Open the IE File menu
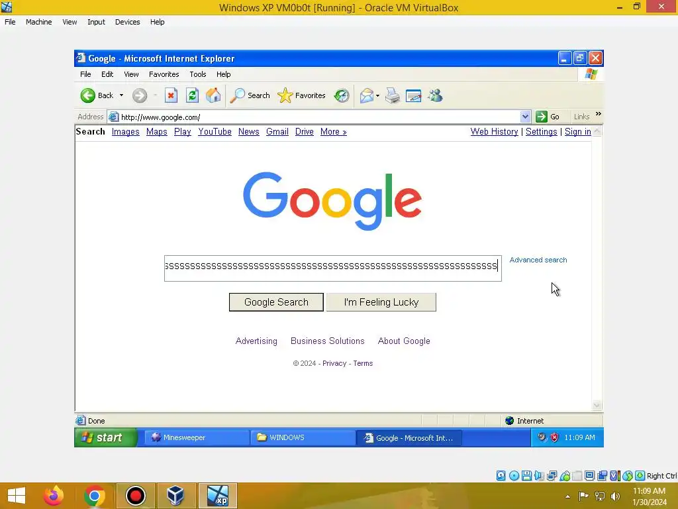Image resolution: width=678 pixels, height=509 pixels. click(85, 74)
